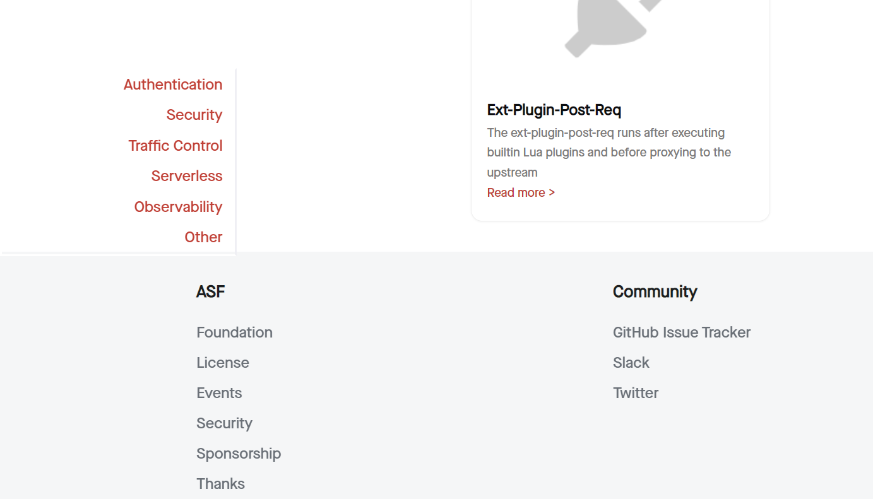Read more about Ext-Plugin-Post-Req
This screenshot has height=499, width=873.
click(521, 192)
